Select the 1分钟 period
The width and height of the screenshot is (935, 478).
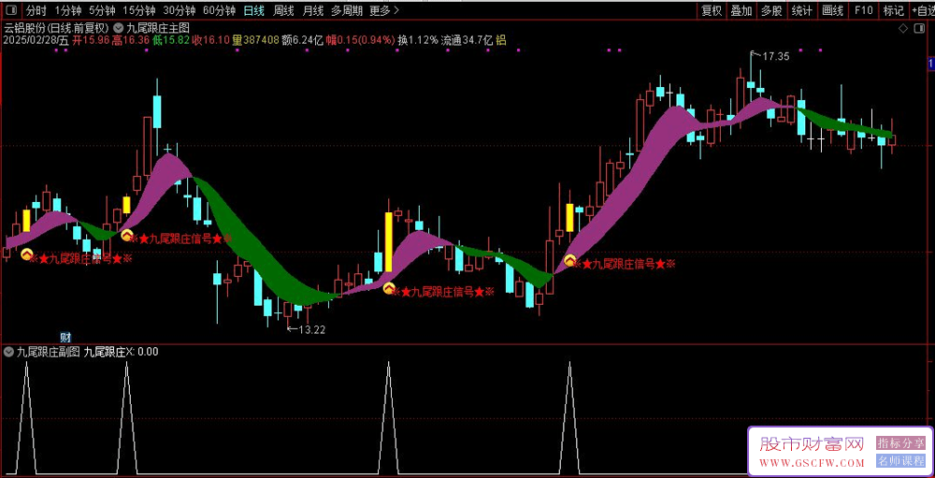click(x=68, y=10)
